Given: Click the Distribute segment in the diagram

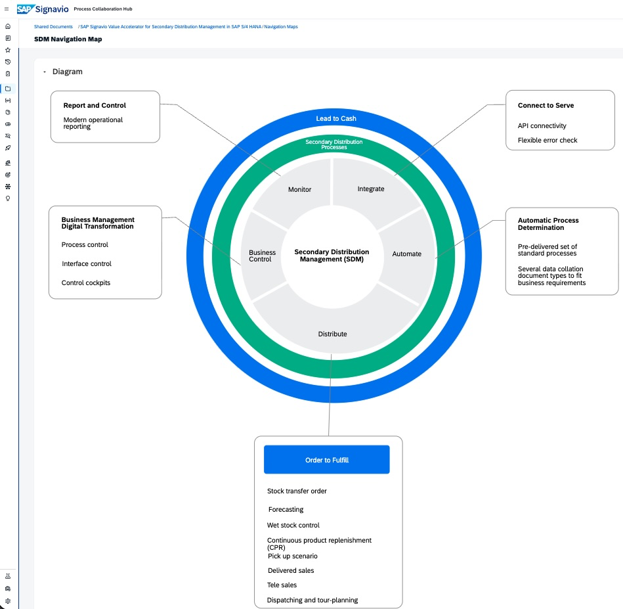Looking at the screenshot, I should [332, 334].
